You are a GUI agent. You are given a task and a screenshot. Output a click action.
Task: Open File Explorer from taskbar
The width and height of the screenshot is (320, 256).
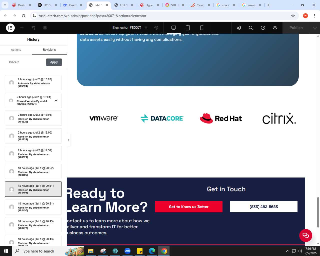coord(90,251)
